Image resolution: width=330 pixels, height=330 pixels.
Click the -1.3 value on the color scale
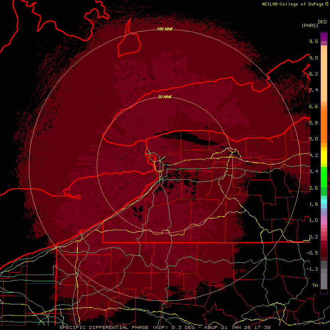click(x=312, y=269)
